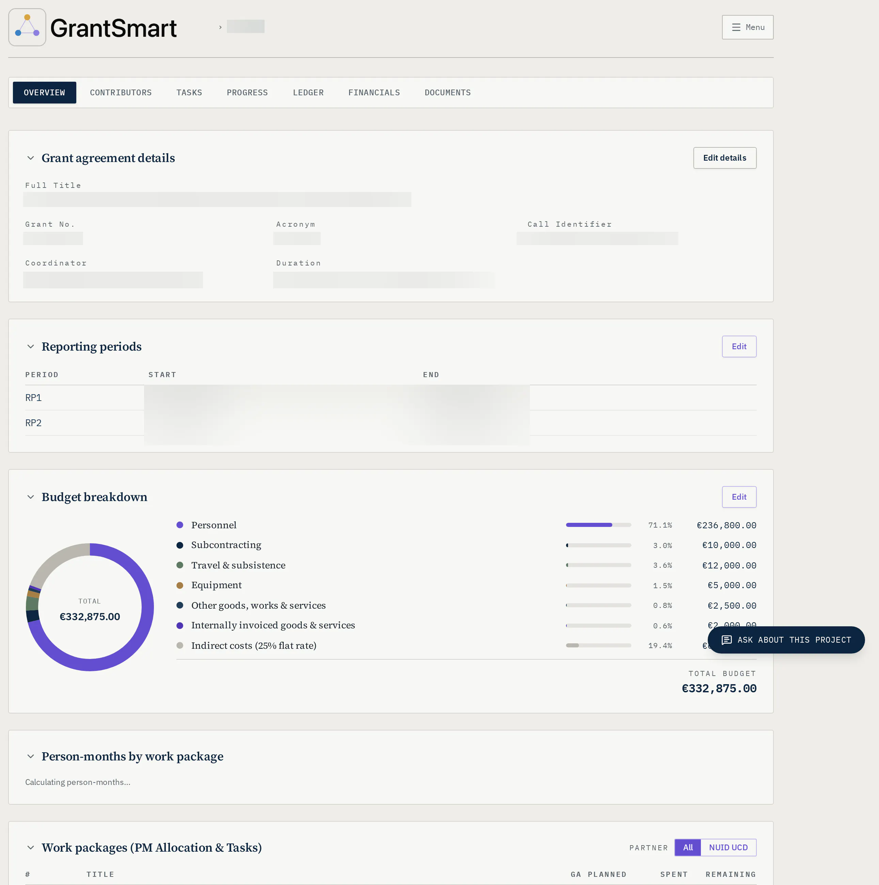Click Edit in Reporting periods
The image size is (879, 885).
(x=739, y=347)
